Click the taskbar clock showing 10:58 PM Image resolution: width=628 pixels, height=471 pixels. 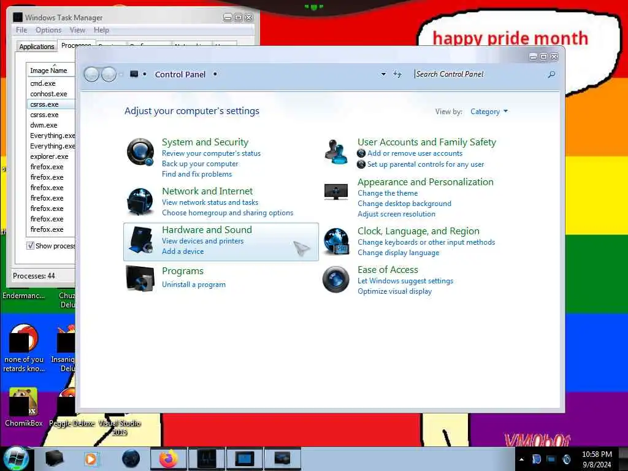(x=597, y=459)
